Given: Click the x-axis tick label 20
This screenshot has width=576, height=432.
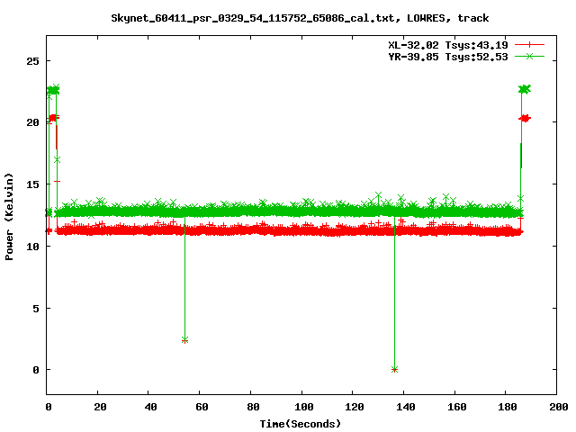Looking at the screenshot, I should tap(100, 407).
